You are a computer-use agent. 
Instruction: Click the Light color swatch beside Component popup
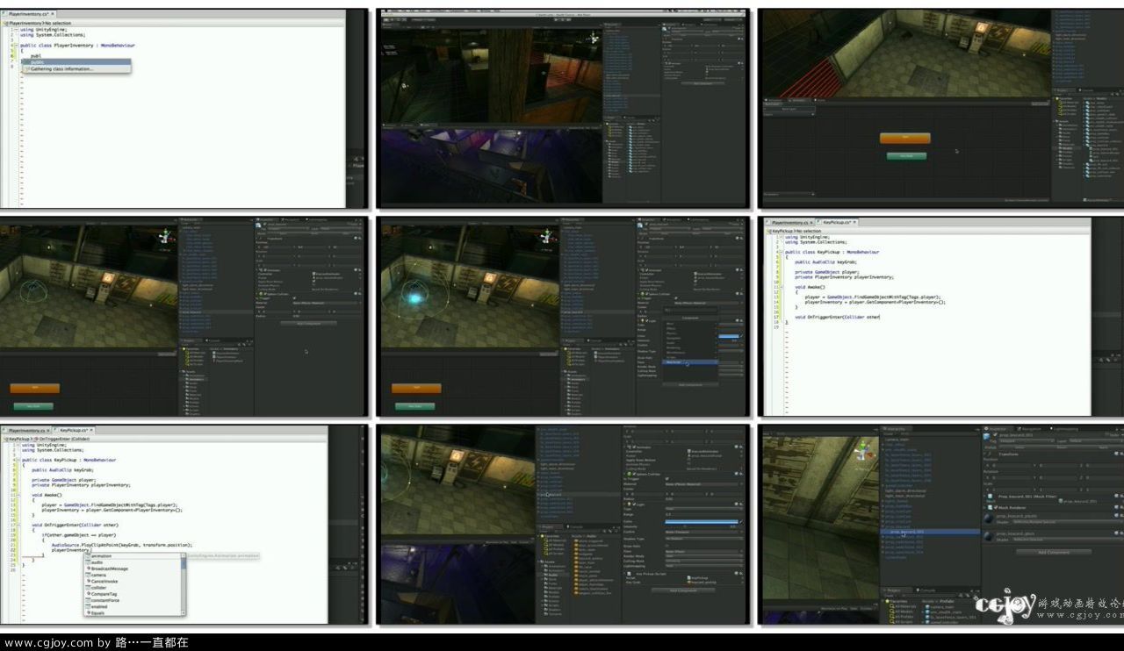(730, 336)
